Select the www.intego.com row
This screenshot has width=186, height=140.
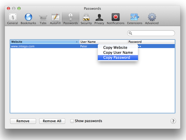tap(92, 46)
